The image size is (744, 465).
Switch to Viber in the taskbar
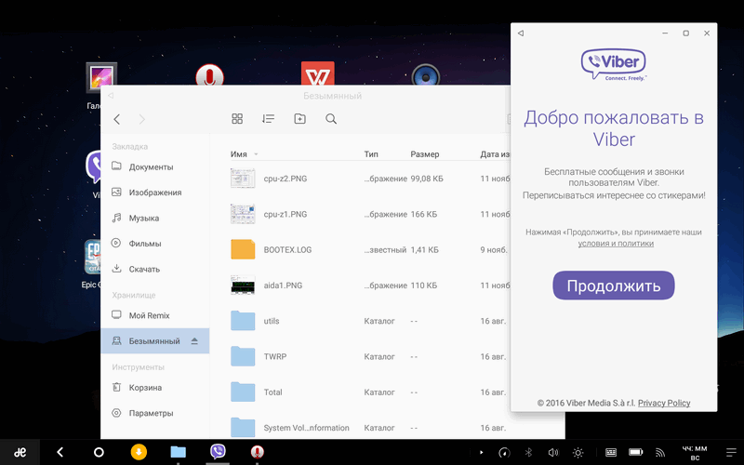tap(218, 452)
